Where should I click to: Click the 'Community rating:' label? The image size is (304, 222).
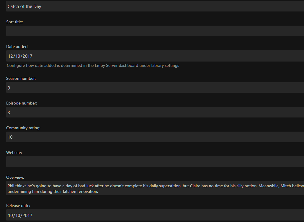(x=23, y=128)
